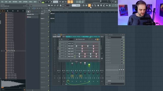Click the second channel's name button
This screenshot has height=91, width=163.
click(71, 46)
